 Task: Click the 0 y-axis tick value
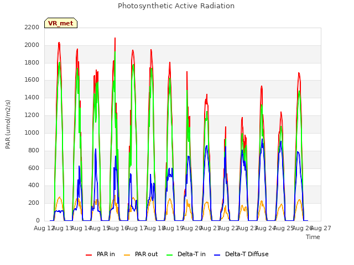(x=38, y=221)
